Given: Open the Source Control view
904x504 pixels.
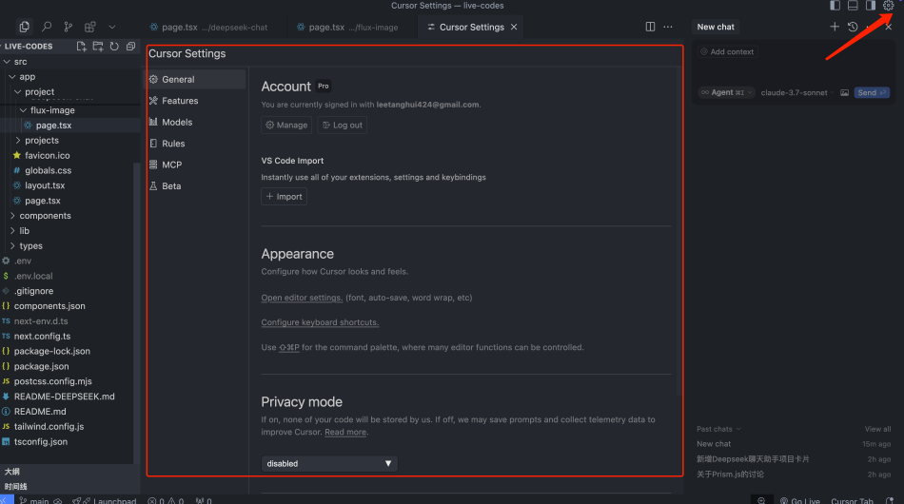Looking at the screenshot, I should [x=69, y=27].
